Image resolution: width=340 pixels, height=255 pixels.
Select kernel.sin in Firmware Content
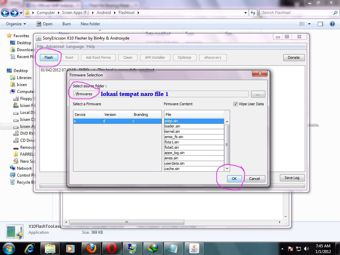194,131
